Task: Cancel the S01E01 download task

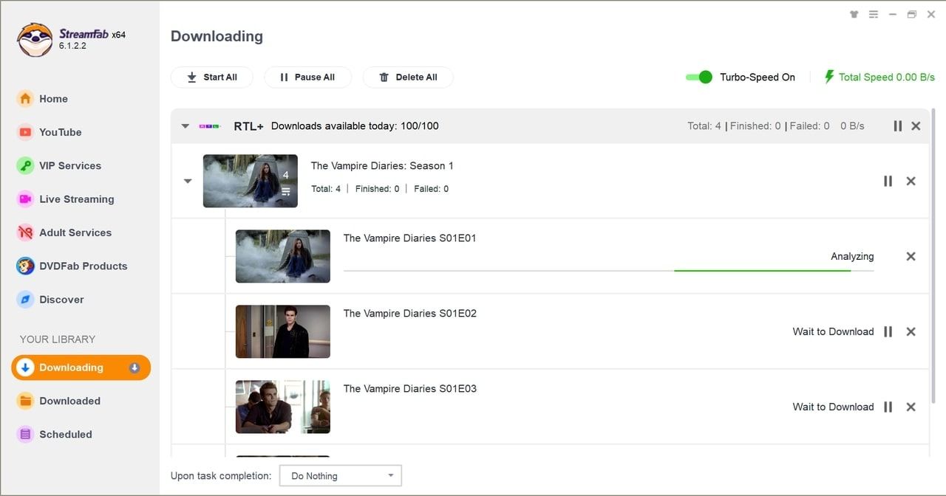Action: [911, 256]
